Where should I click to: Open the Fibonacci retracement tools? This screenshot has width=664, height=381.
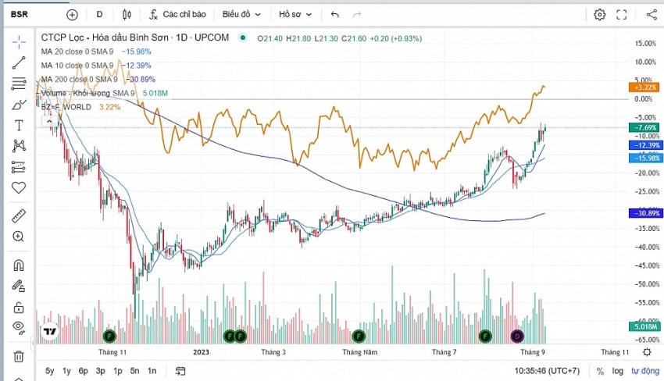click(x=19, y=84)
